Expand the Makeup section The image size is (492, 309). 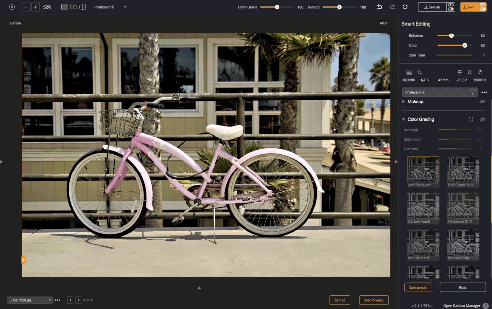(x=403, y=102)
